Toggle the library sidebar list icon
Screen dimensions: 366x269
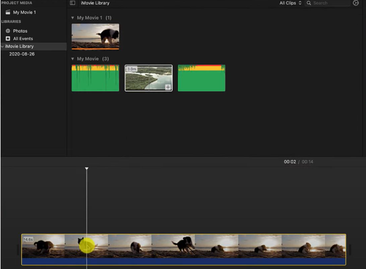point(73,3)
